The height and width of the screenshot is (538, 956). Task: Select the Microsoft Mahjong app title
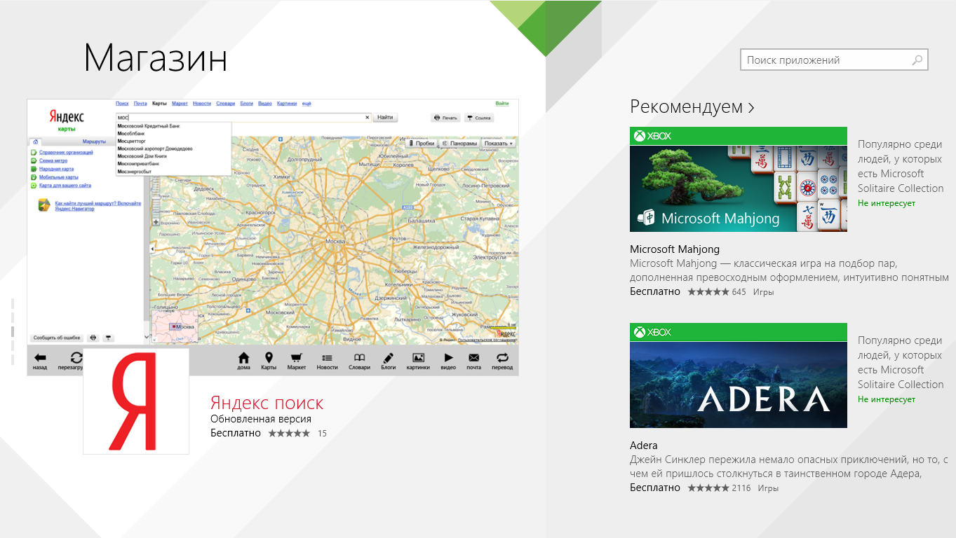[675, 249]
